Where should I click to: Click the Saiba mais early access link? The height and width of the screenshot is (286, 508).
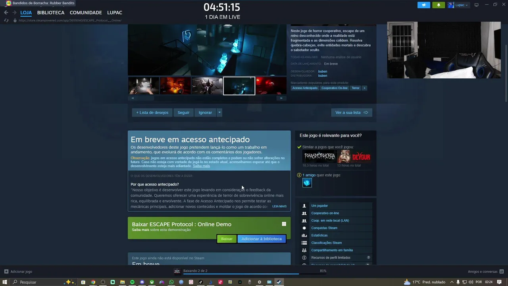coord(201,166)
